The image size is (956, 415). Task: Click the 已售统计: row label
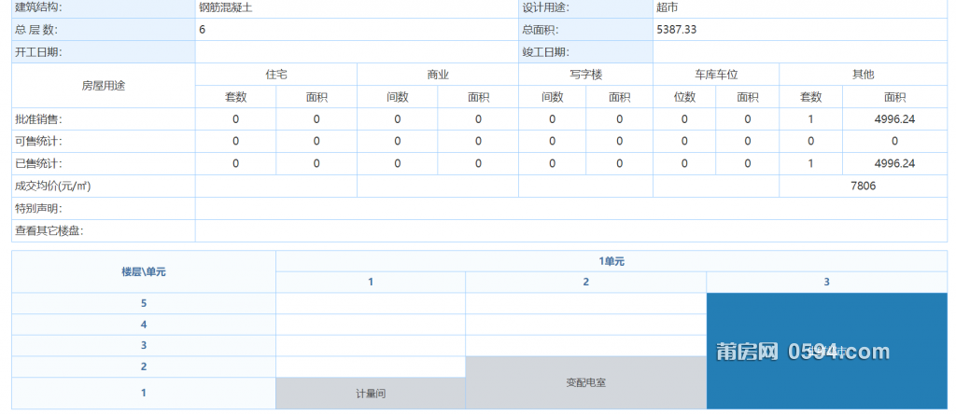(39, 164)
